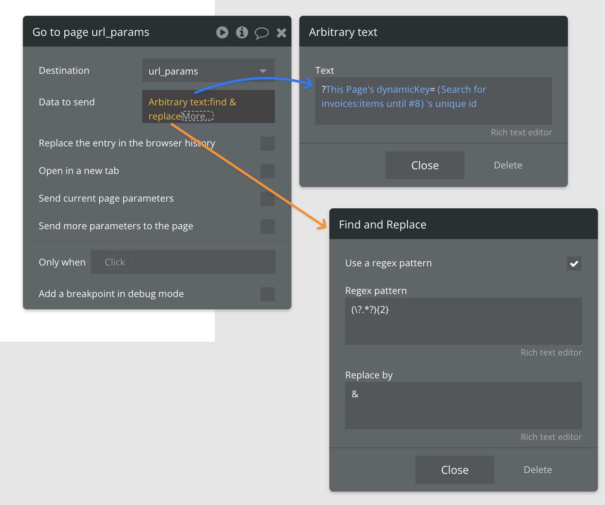Click the More... expression extender

coord(197,116)
